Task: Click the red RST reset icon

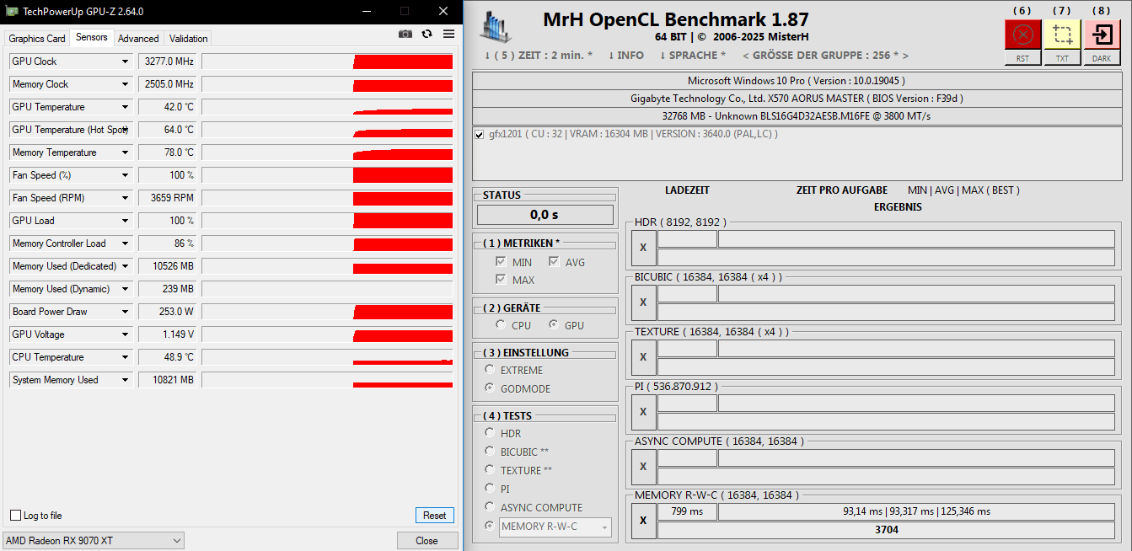Action: pyautogui.click(x=1022, y=35)
